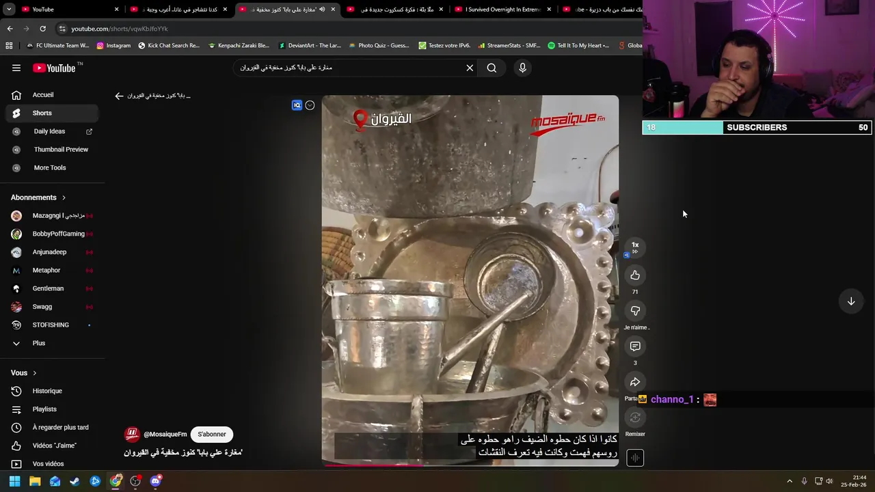This screenshot has height=492, width=875.
Task: Expand the Vous section chevron
Action: 34,373
